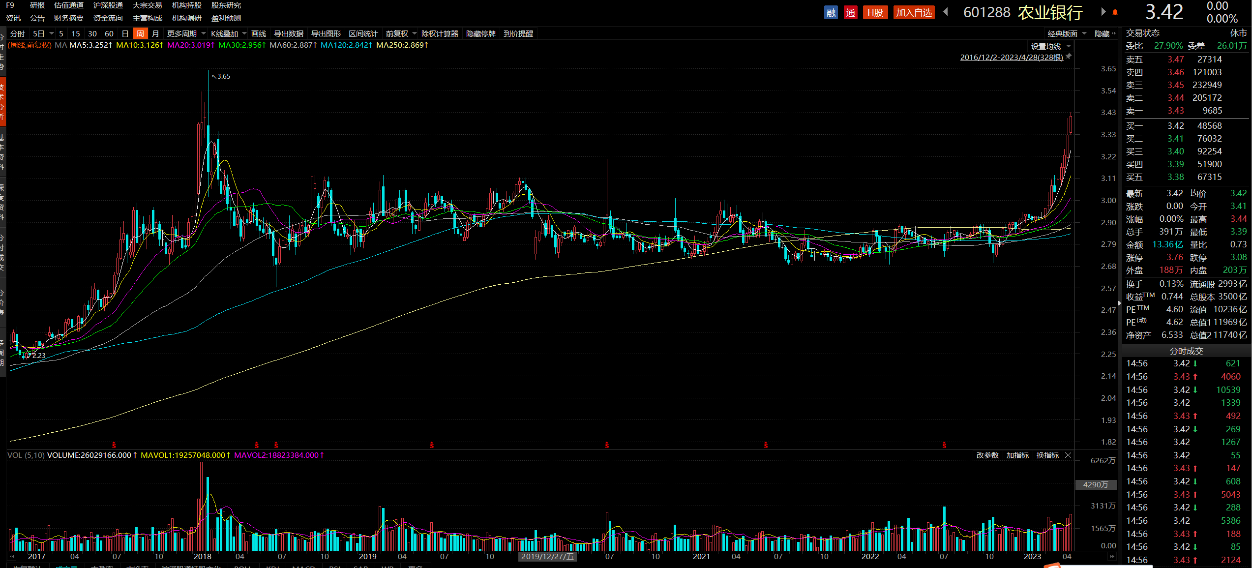The height and width of the screenshot is (568, 1252).
Task: Close the VOL indicator panel
Action: point(1068,455)
